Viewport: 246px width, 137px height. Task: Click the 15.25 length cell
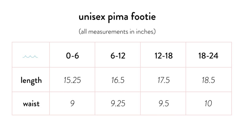pos(72,80)
